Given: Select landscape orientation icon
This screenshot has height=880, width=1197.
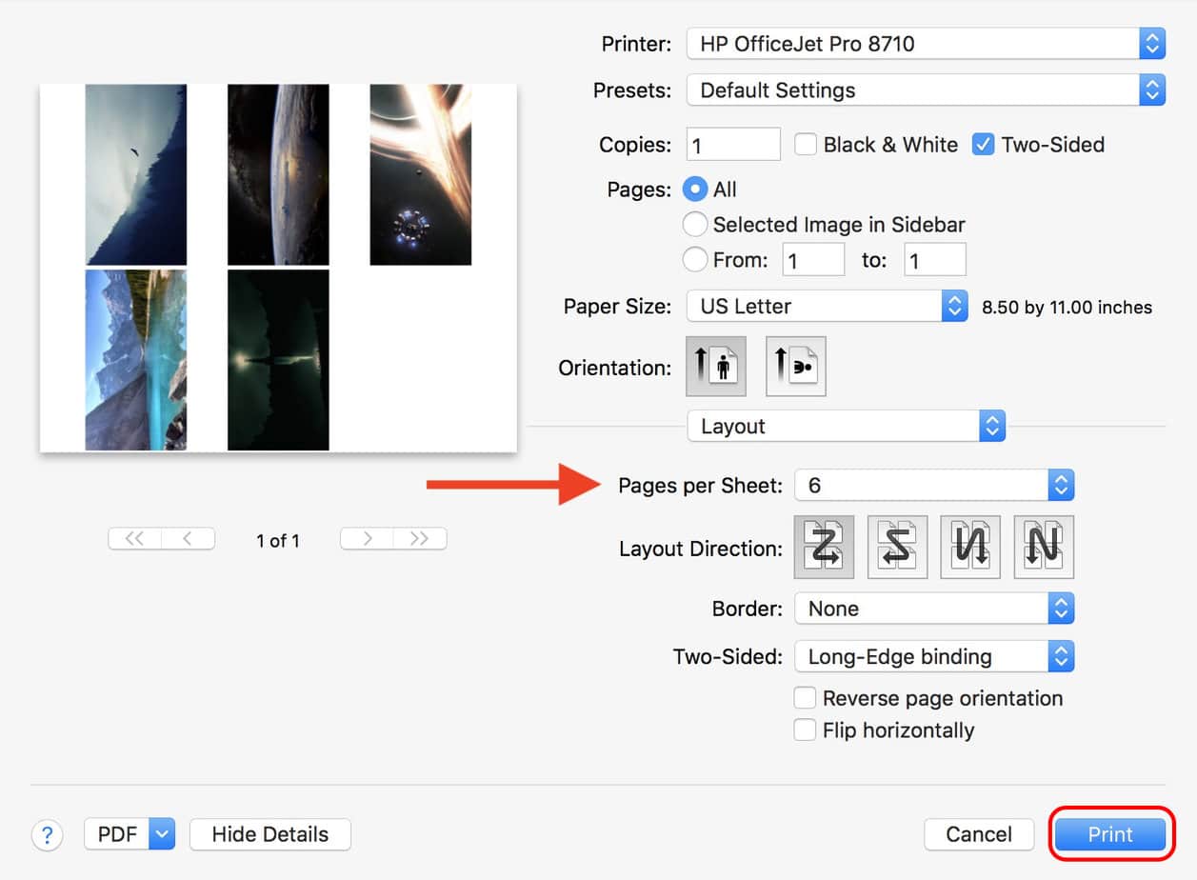Looking at the screenshot, I should click(796, 367).
